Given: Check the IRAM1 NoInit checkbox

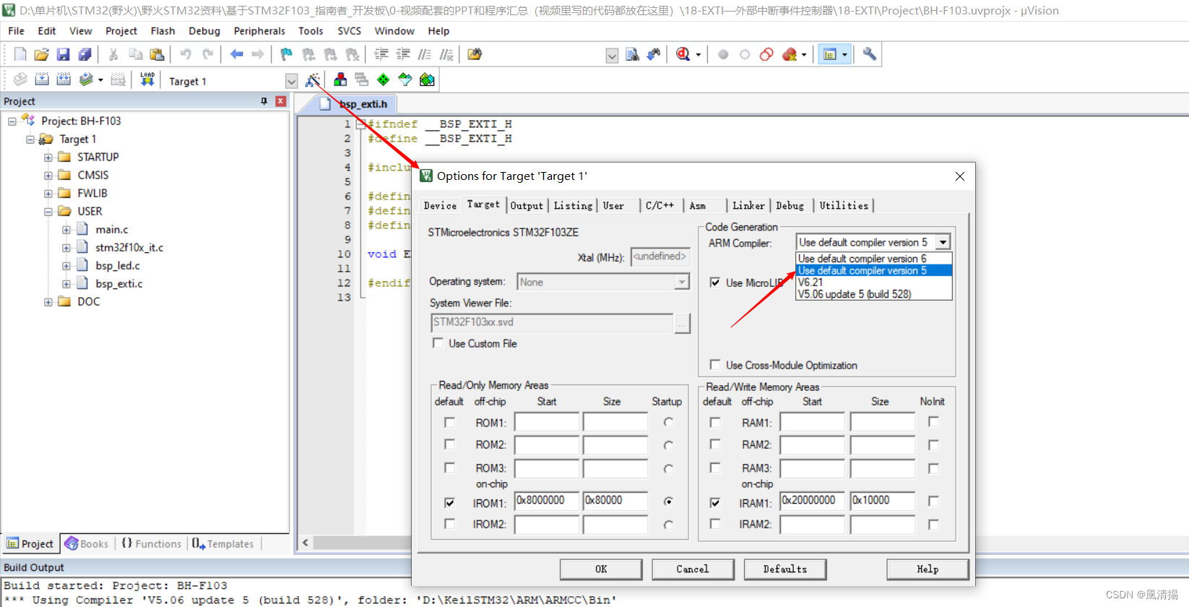Looking at the screenshot, I should (933, 501).
